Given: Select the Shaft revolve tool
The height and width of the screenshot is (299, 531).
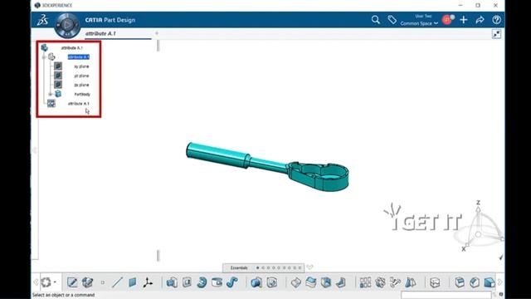Looking at the screenshot, I should coord(202,282).
